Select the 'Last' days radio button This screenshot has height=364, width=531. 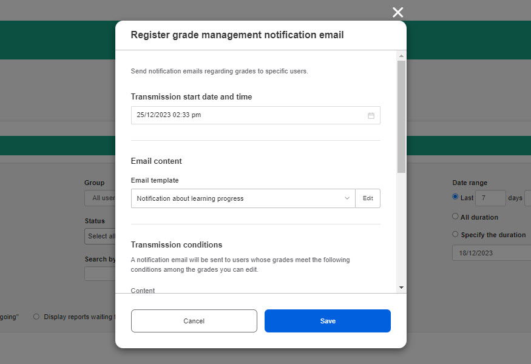[456, 197]
